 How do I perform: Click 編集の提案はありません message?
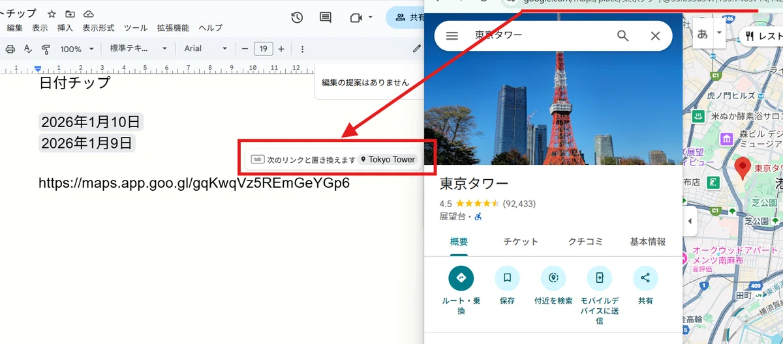click(x=365, y=83)
